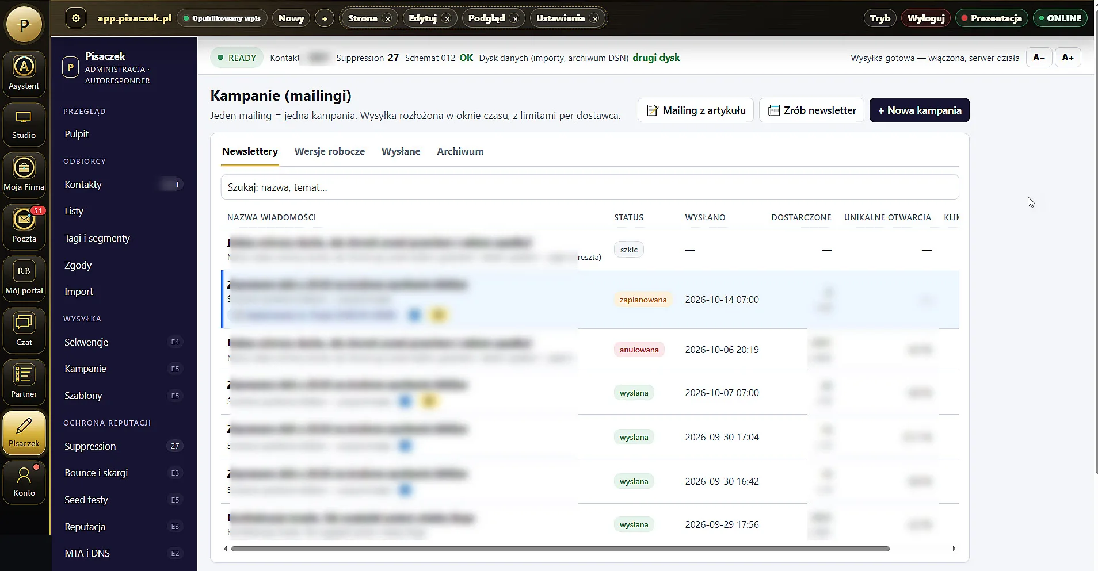The width and height of the screenshot is (1098, 571).
Task: Open Moja Firma briefcase icon
Action: pos(24,175)
